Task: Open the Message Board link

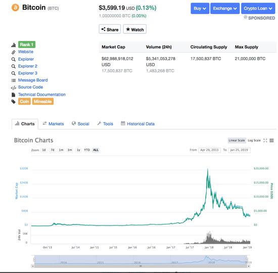Action: point(33,80)
